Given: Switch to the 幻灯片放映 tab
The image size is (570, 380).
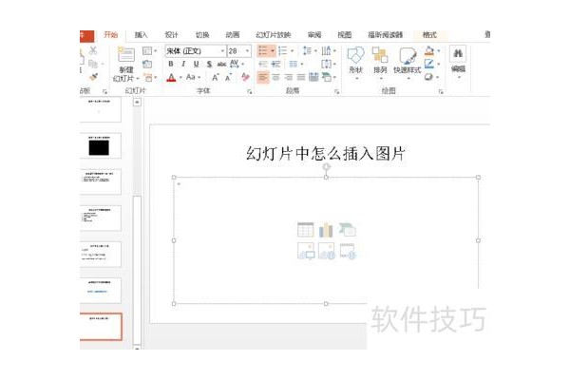Looking at the screenshot, I should click(x=274, y=35).
